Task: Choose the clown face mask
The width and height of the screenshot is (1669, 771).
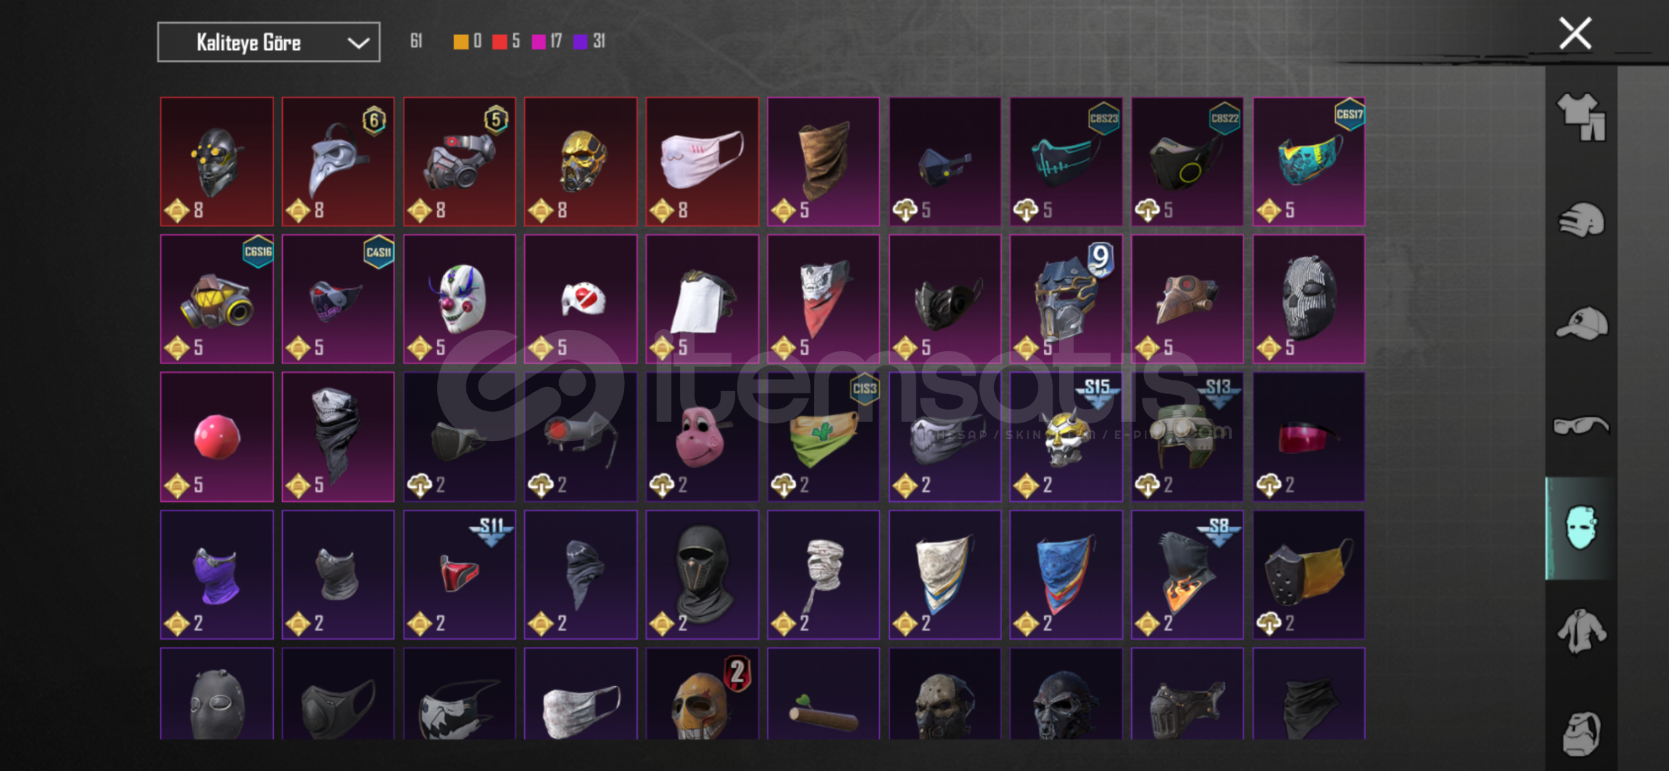Action: coord(459,299)
